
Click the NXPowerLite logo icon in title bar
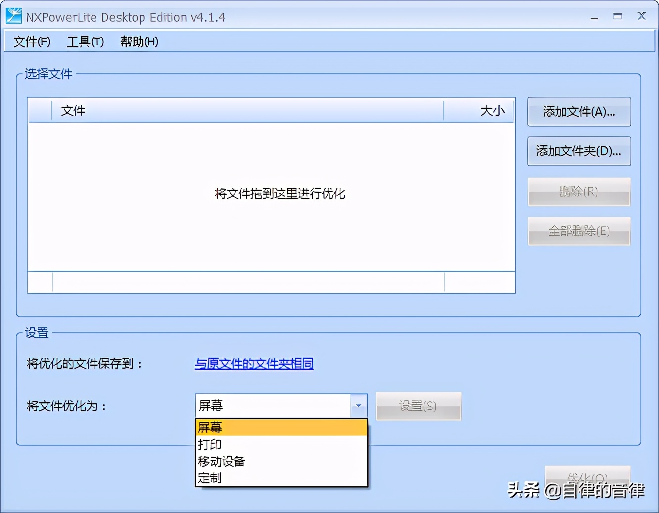coord(13,15)
